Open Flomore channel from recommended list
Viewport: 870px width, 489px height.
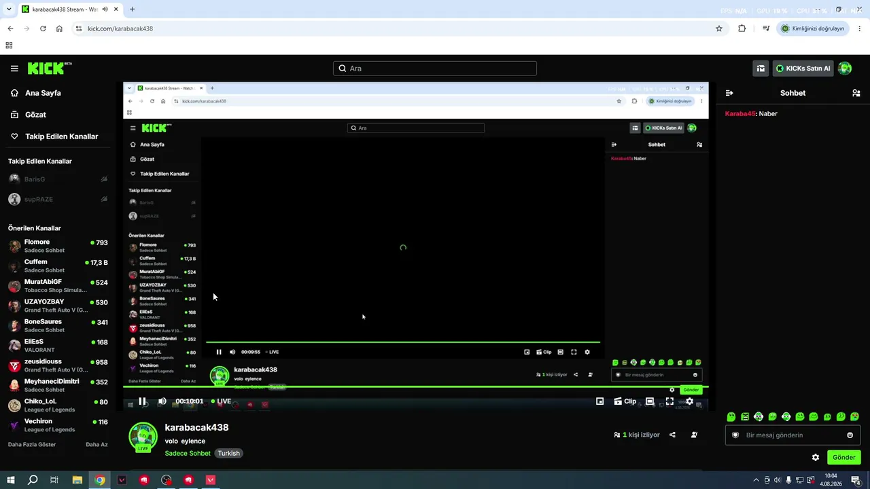tap(58, 246)
